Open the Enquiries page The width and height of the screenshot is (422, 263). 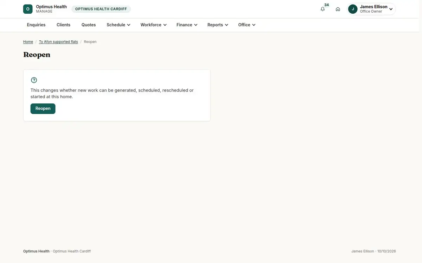click(x=36, y=25)
